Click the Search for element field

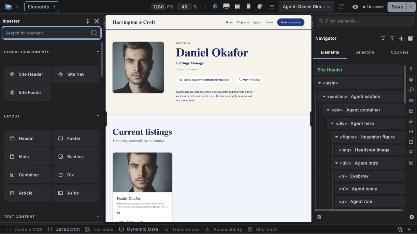point(51,33)
